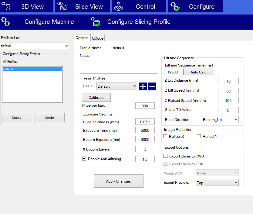Select the Options tab
The height and width of the screenshot is (214, 253).
click(82, 38)
